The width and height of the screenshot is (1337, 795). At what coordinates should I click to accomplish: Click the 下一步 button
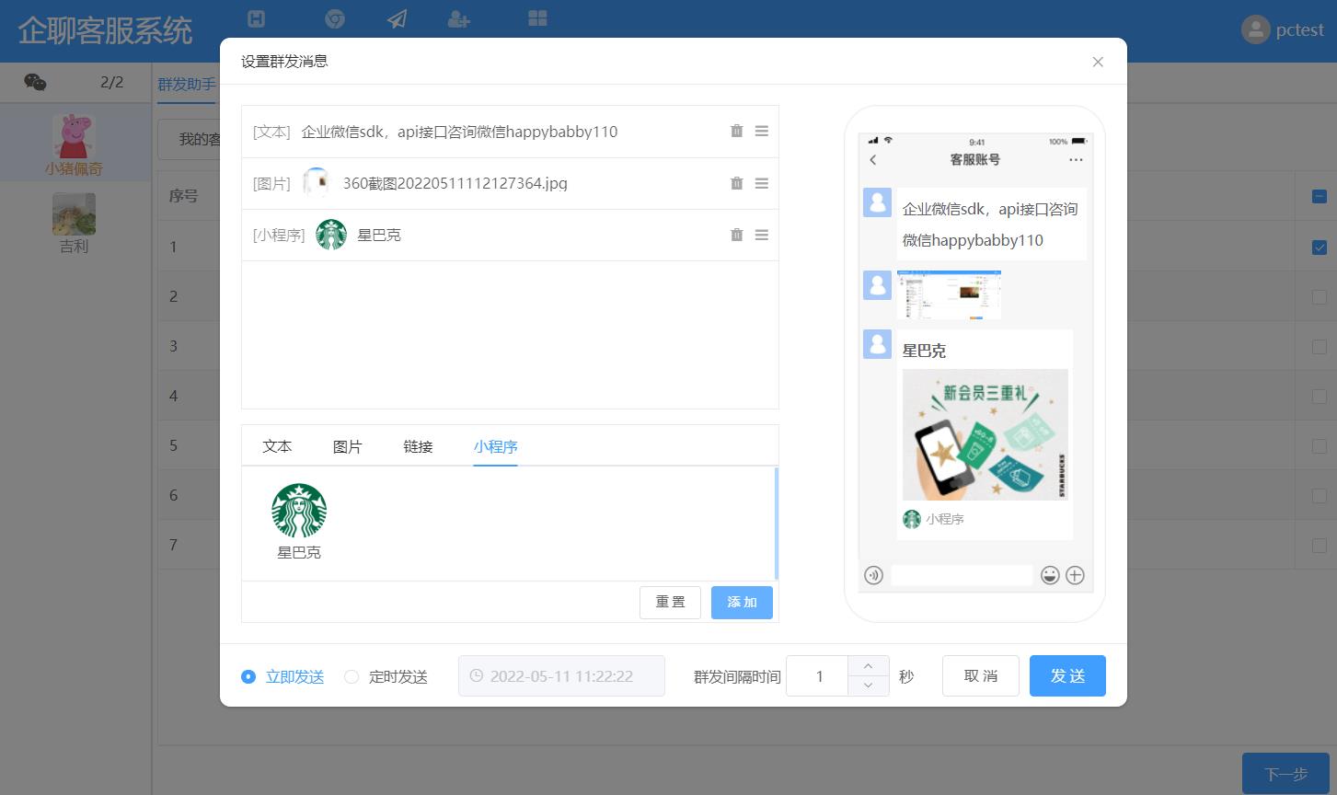click(x=1286, y=774)
